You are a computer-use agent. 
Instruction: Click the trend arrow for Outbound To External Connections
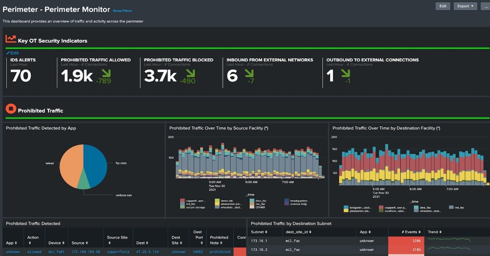click(345, 73)
